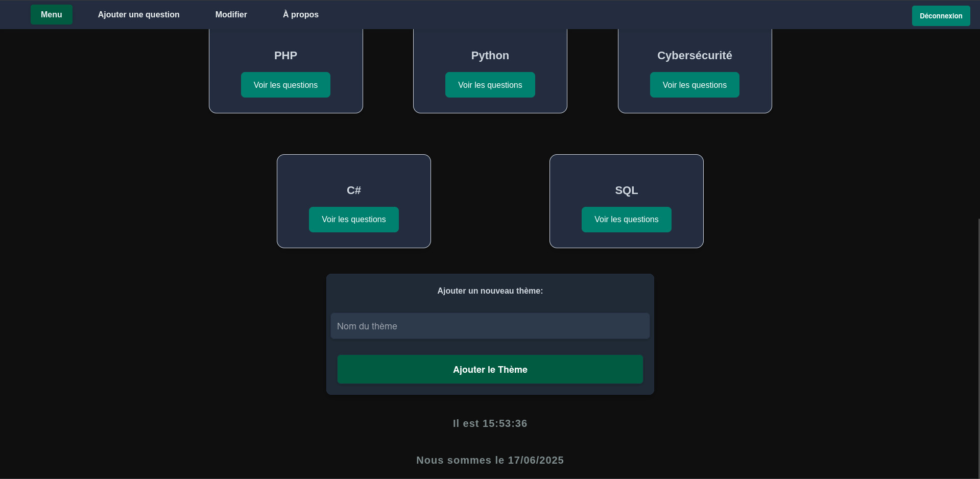Viewport: 980px width, 479px height.
Task: Click the date text 17/06/2025
Action: 490,460
